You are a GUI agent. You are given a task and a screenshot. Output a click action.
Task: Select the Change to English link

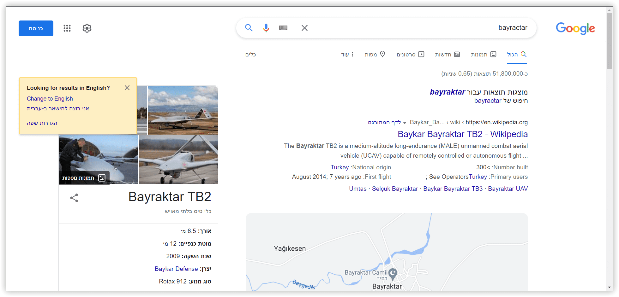pyautogui.click(x=50, y=99)
